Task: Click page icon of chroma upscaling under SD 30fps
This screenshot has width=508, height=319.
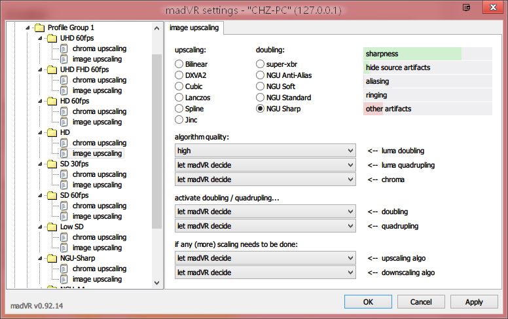Action: (64, 174)
